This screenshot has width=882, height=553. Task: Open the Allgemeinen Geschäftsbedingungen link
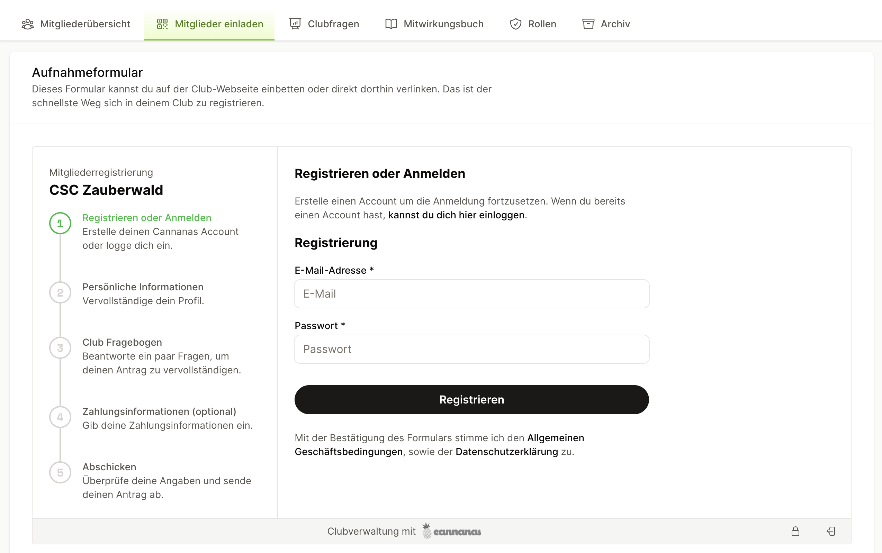(439, 445)
